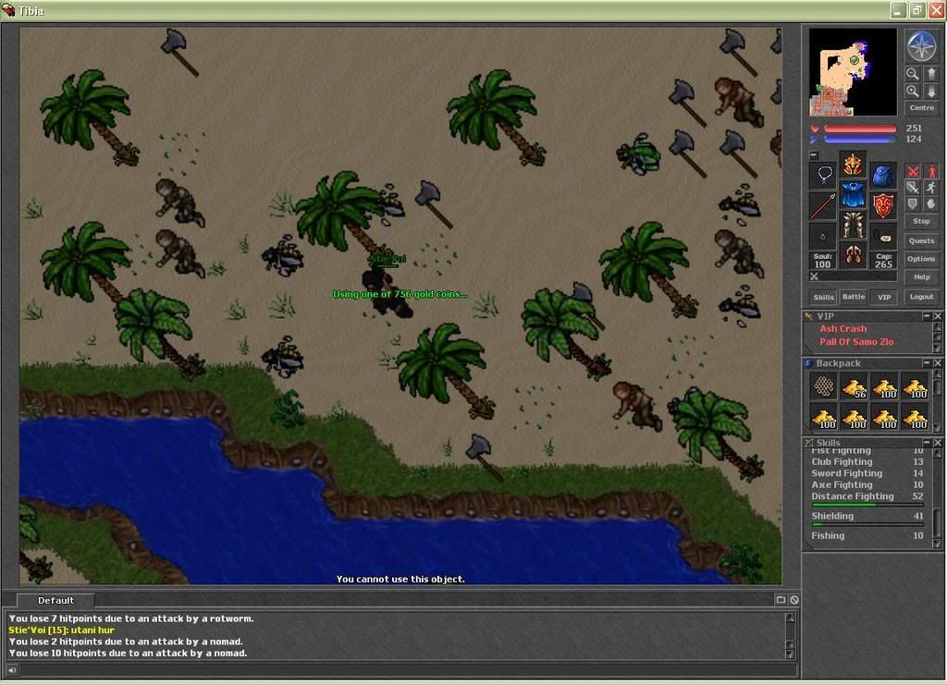Click the world minimap view
947x685 pixels.
(x=853, y=72)
